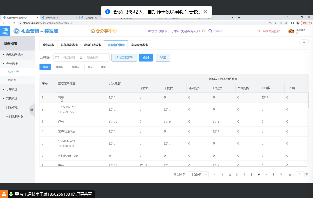The width and height of the screenshot is (313, 198).
Task: Click the 功能导航 menu icon
Action: (5, 31)
